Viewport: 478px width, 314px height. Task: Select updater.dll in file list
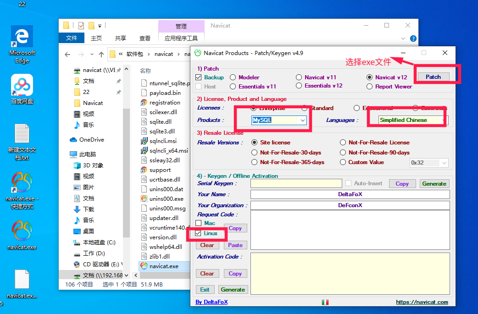point(164,218)
